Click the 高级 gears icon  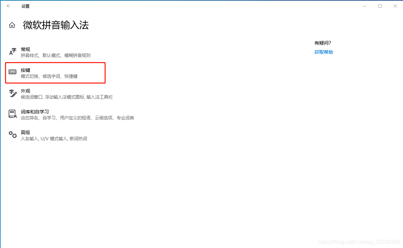[x=13, y=135]
